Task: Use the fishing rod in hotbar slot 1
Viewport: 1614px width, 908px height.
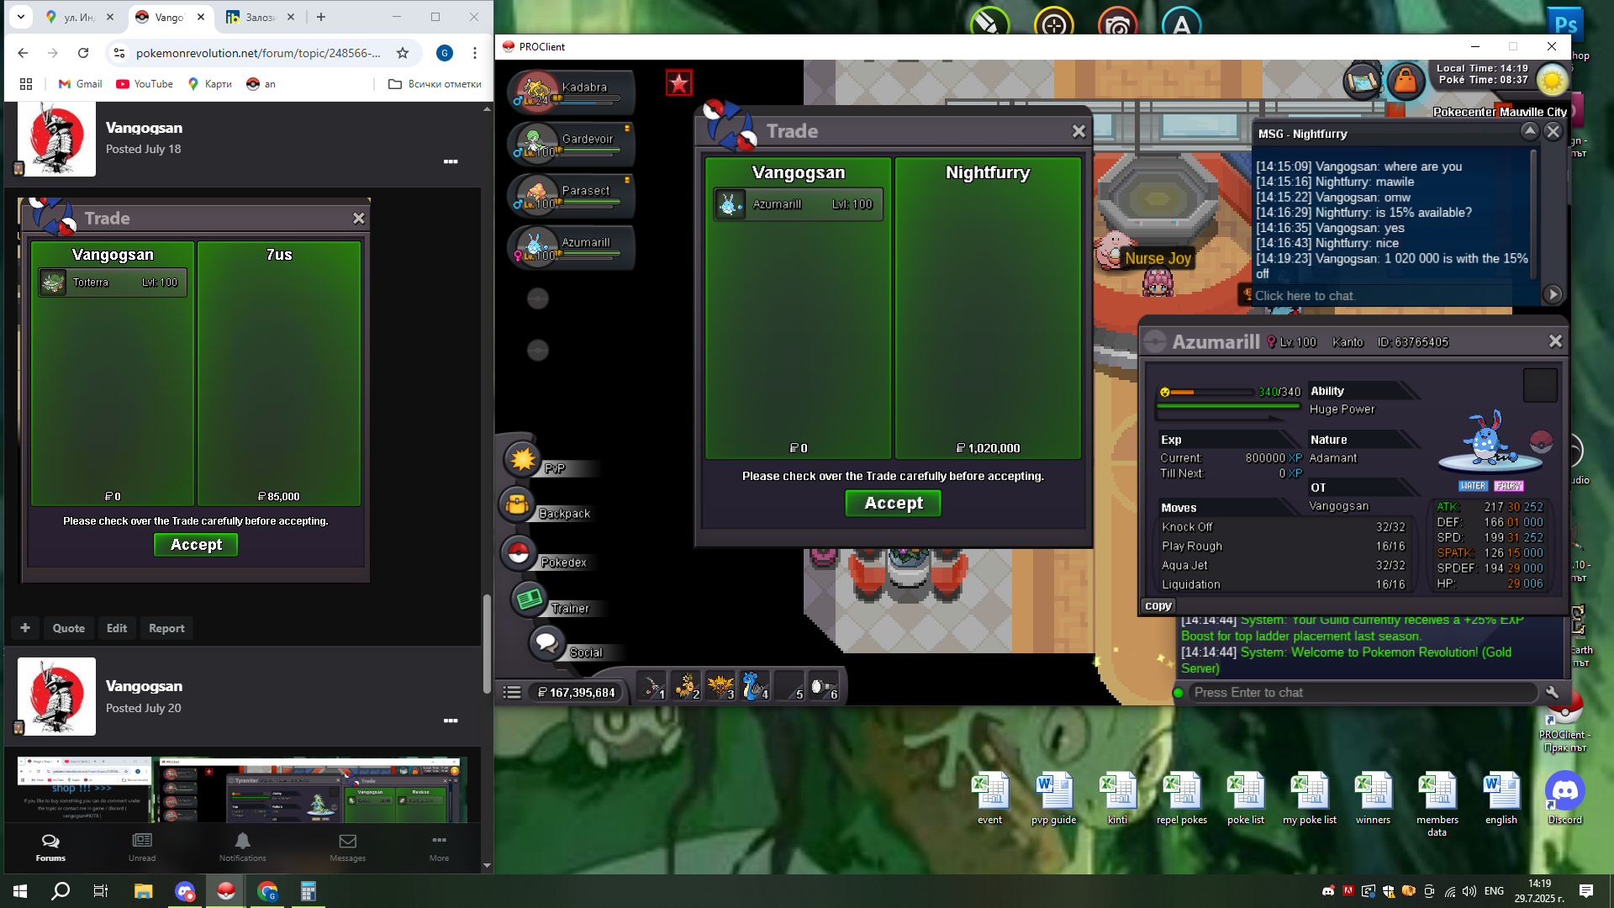Action: (x=651, y=687)
